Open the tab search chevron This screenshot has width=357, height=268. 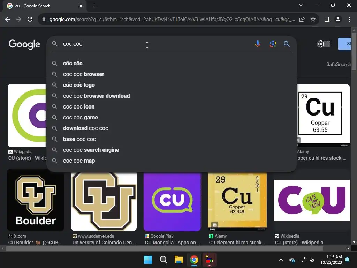click(301, 5)
